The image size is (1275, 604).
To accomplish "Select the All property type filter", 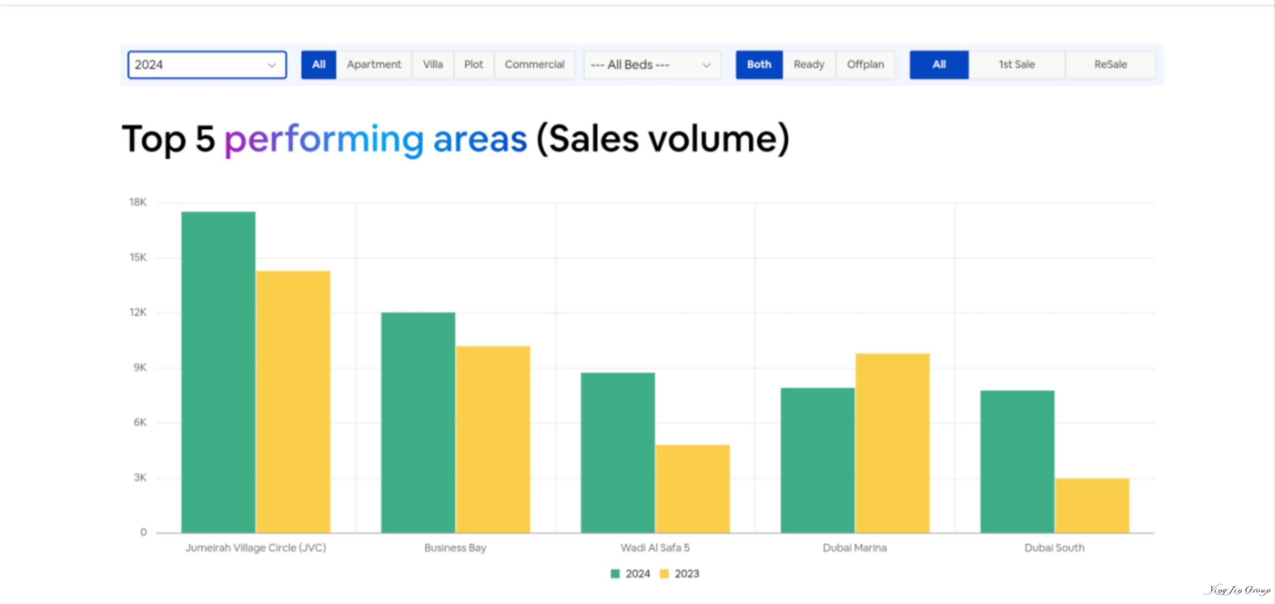I will point(318,65).
